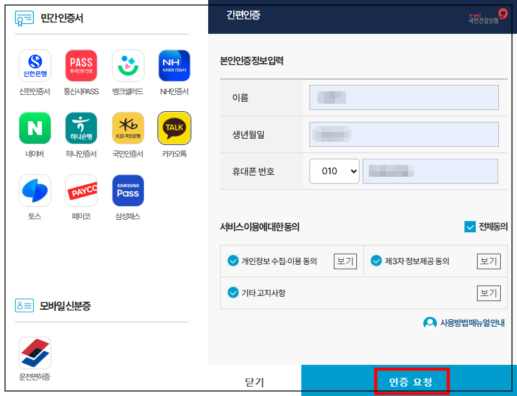Click the 닫기 button
The height and width of the screenshot is (396, 517).
coord(254,382)
